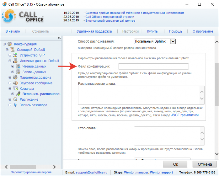
Task: Select Включить распознавание tree item
Action: coord(41,94)
